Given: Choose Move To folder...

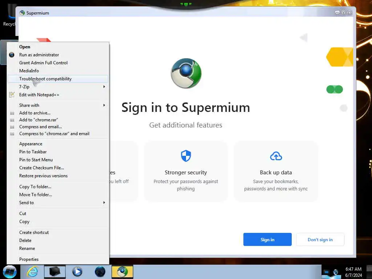Looking at the screenshot, I should tap(58, 195).
